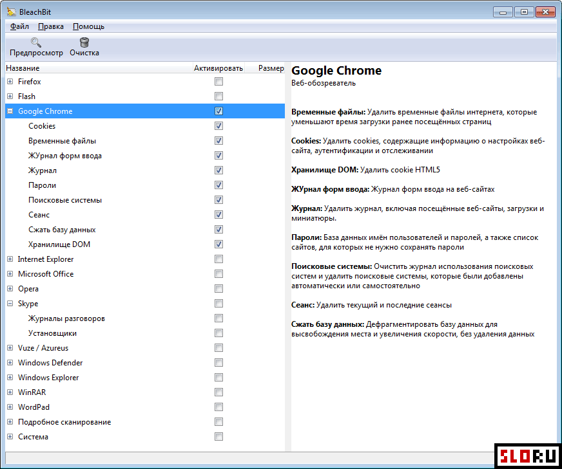The image size is (562, 469).
Task: Uncheck the Пароли checkbox
Action: pos(218,185)
